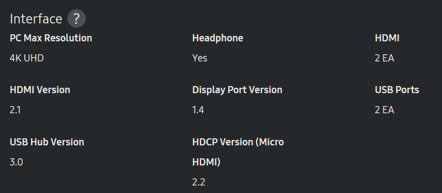
Task: Select the HDMI Version label
Action: (40, 90)
